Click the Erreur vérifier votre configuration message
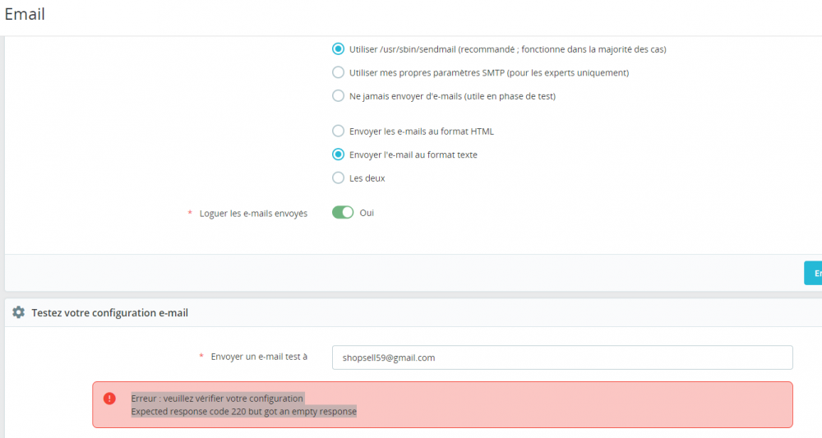Image resolution: width=822 pixels, height=438 pixels. (x=217, y=399)
